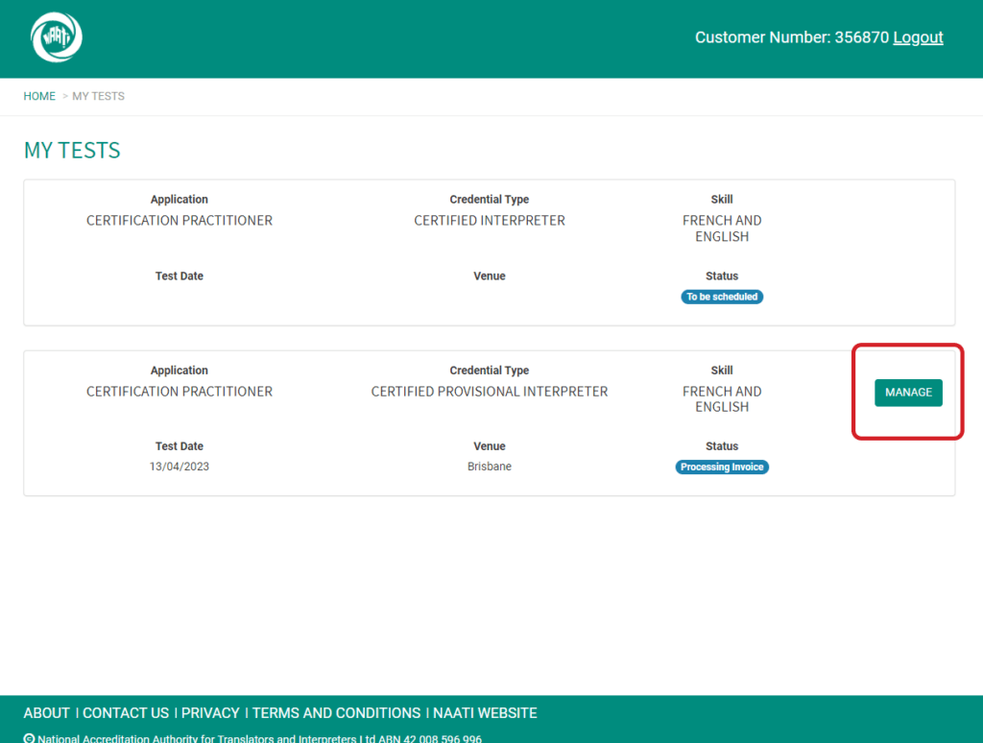Click the copyright icon in the footer
This screenshot has height=743, width=983.
(29, 738)
